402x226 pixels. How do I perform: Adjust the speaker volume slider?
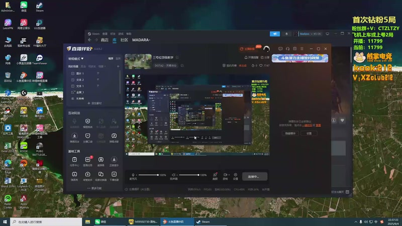189,175
